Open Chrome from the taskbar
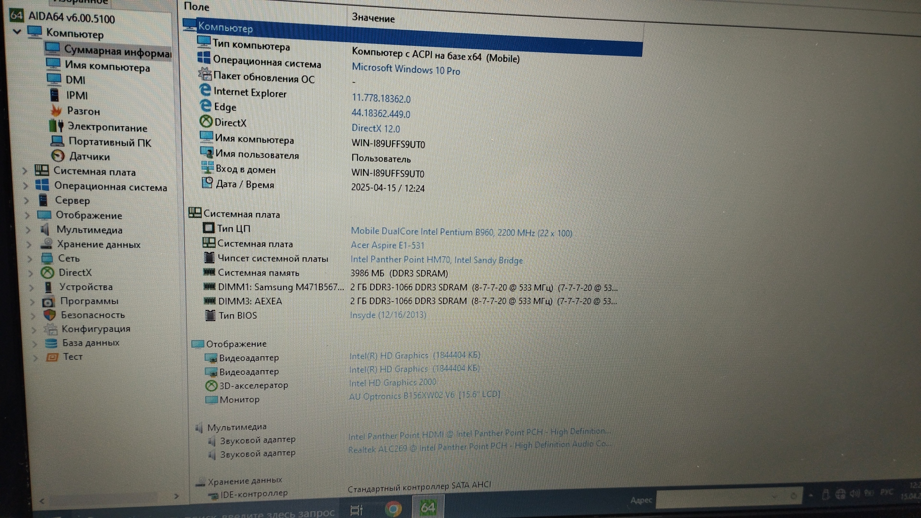This screenshot has height=518, width=921. pos(393,508)
